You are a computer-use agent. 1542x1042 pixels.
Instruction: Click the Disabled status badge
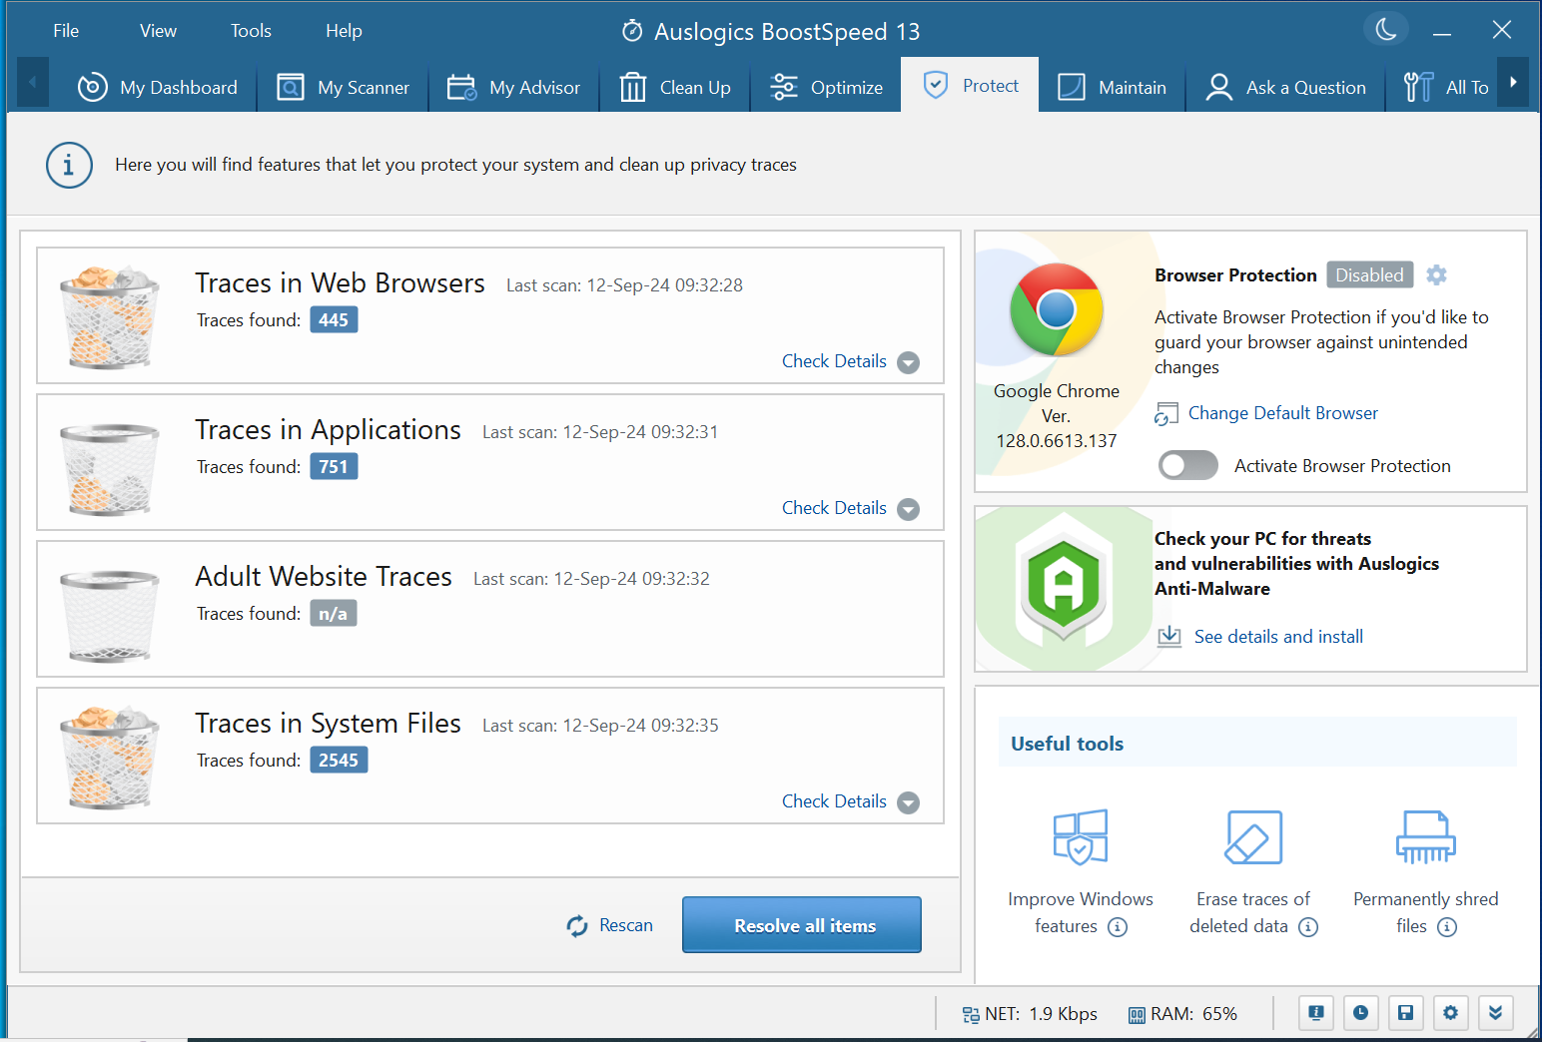pos(1369,274)
